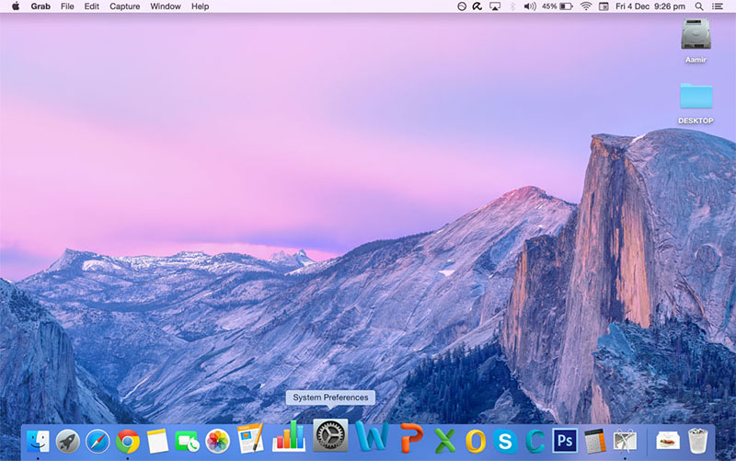This screenshot has width=736, height=461.
Task: Launch Microsoft Outlook in the dock
Action: pos(475,442)
